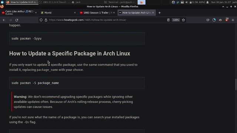Screen dimensions: 237x133
Task: Switch to Terminal window in panel
Action: point(120,2)
